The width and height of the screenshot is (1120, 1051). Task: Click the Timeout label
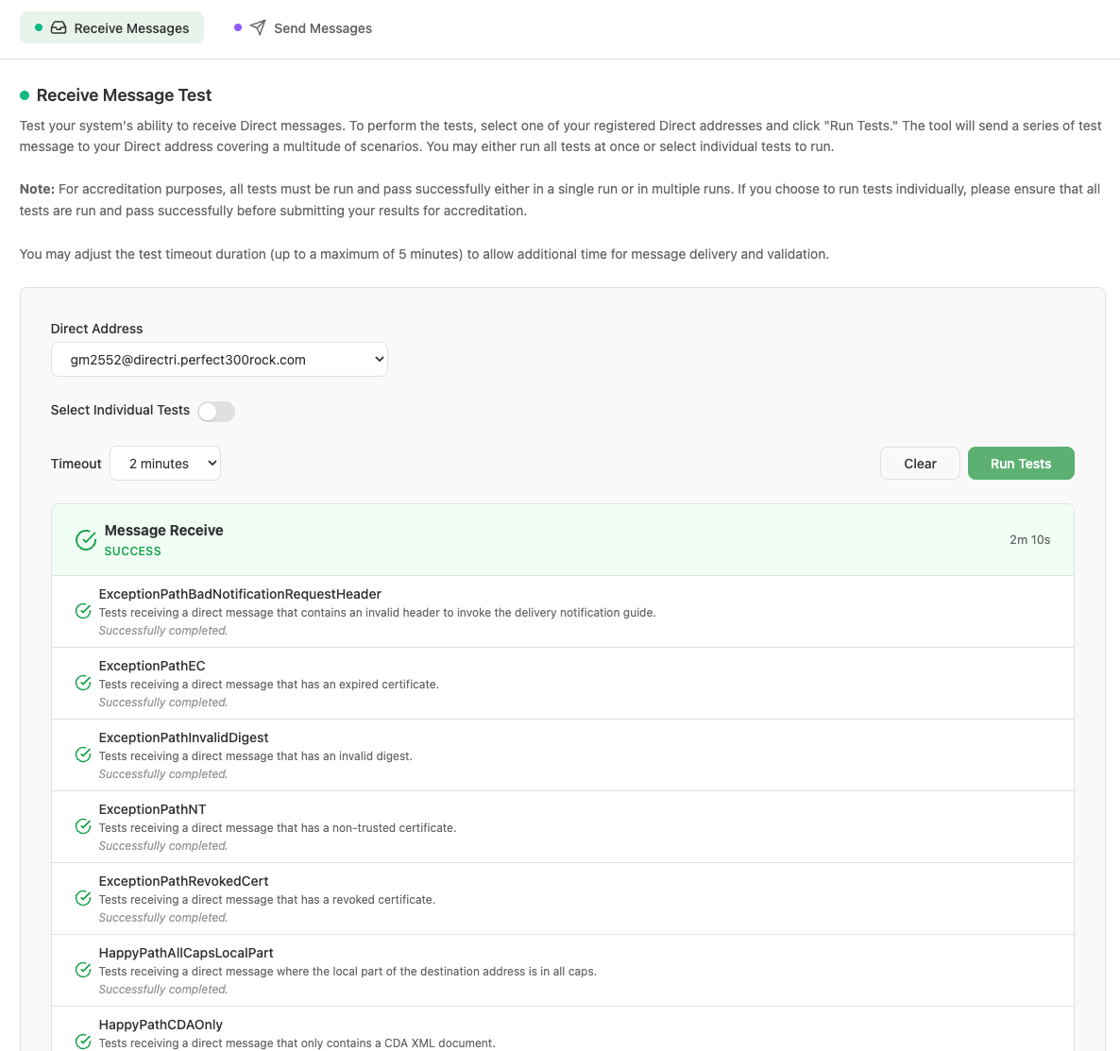click(76, 464)
